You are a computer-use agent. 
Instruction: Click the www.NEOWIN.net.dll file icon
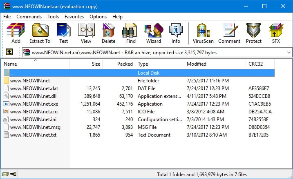(x=6, y=96)
